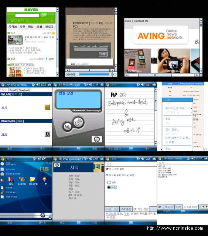Select ID tab in HP Asset Viewer
208x236 pixels.
tap(160, 207)
